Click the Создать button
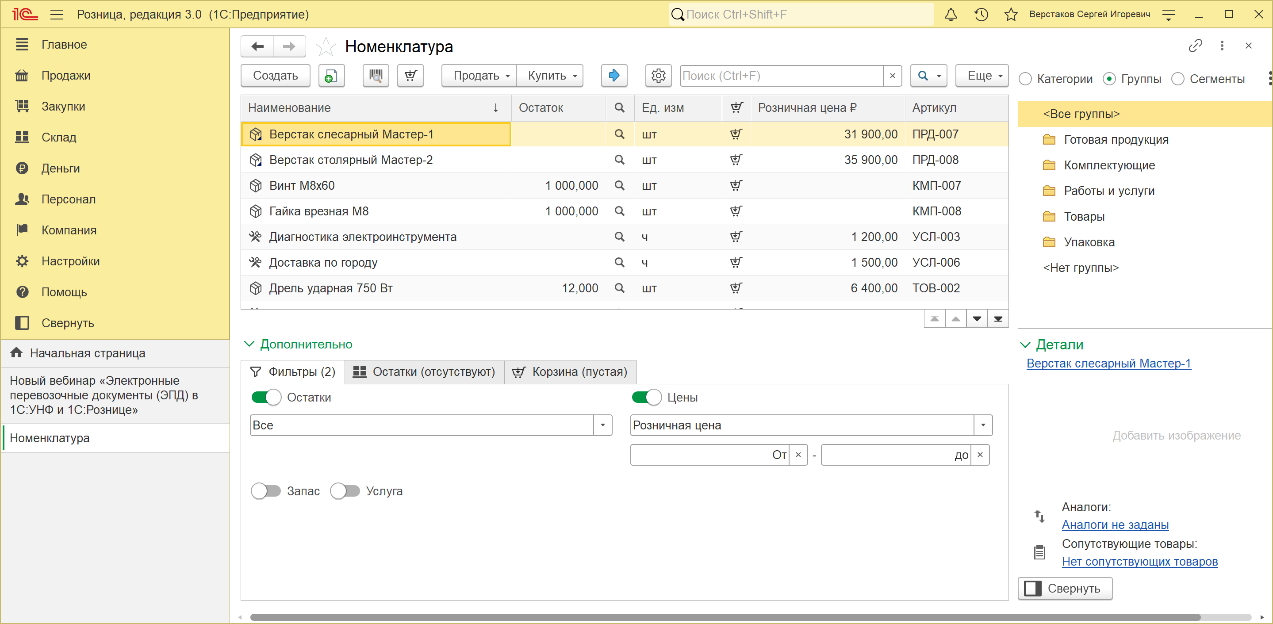 click(275, 76)
